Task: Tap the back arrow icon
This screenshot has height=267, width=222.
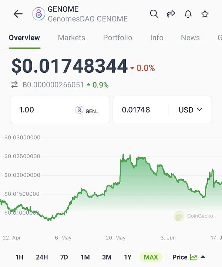Action: click(x=18, y=14)
